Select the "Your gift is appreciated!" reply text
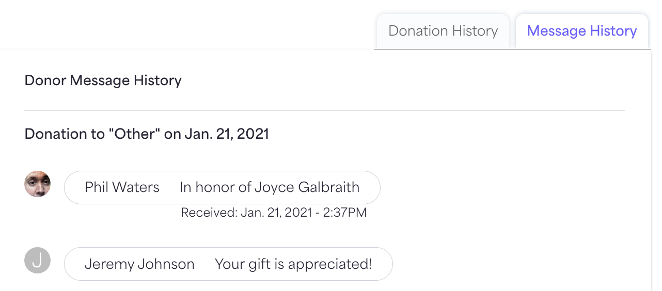Screen dimensions: 662x291 293,264
